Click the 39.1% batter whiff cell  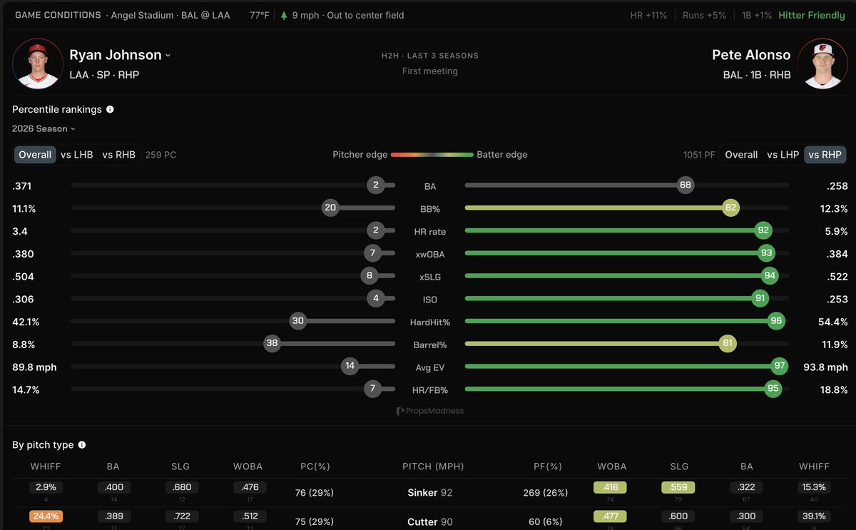pos(813,516)
